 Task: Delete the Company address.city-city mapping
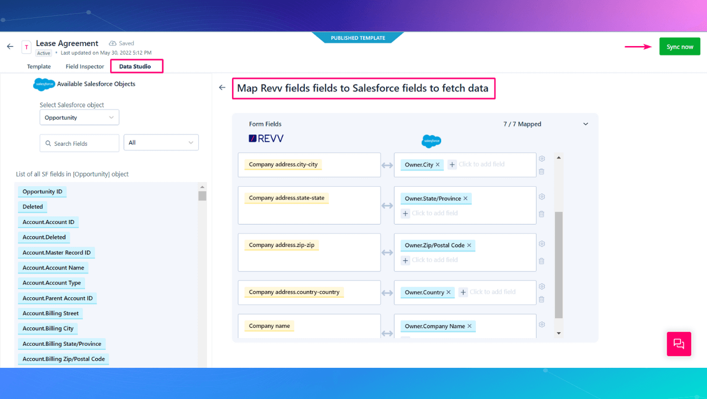pos(542,171)
